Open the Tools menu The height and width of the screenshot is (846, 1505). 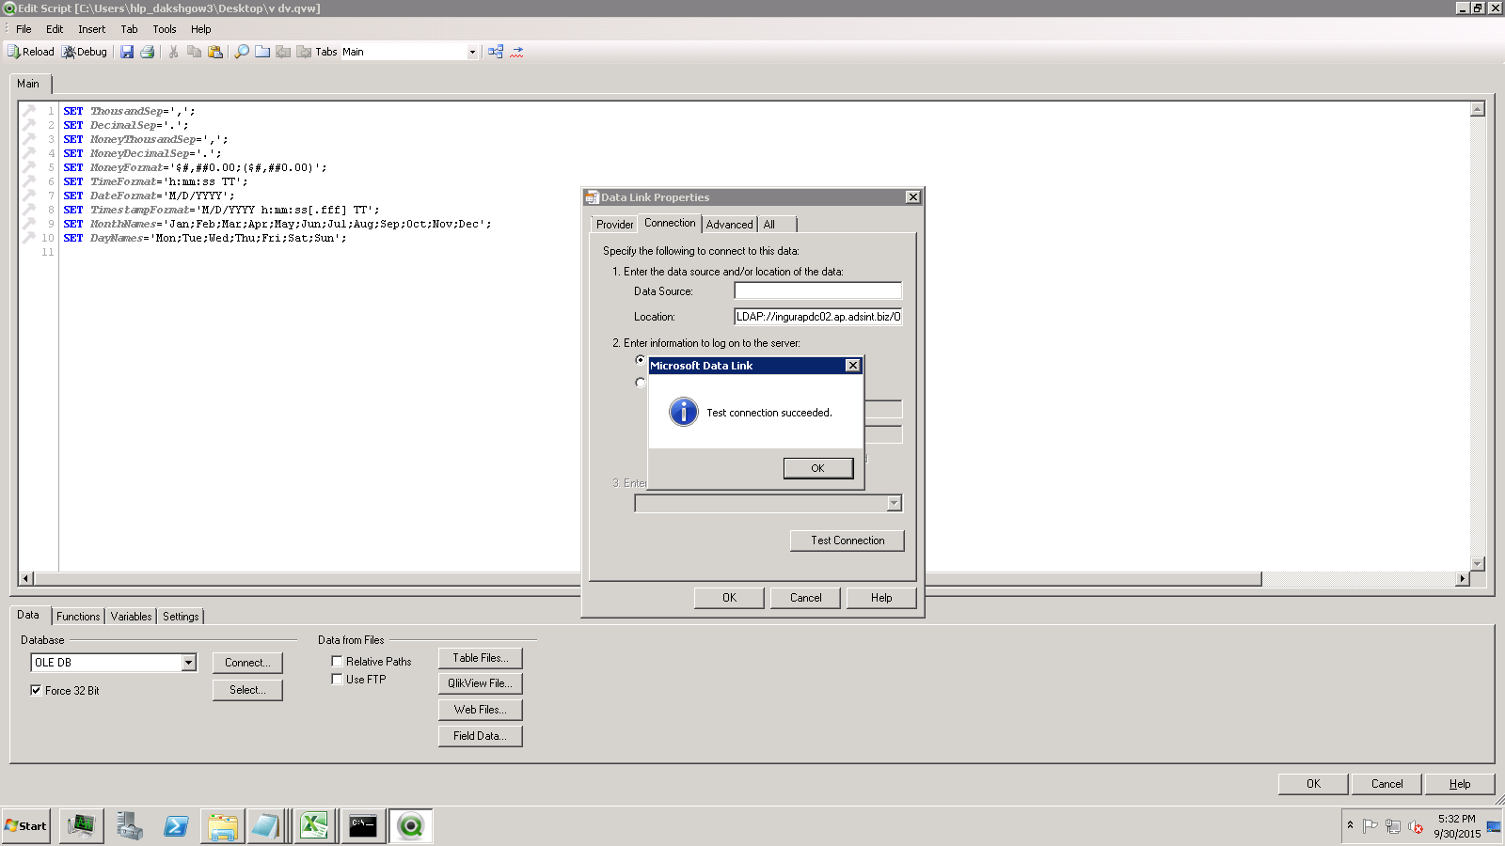pyautogui.click(x=165, y=29)
